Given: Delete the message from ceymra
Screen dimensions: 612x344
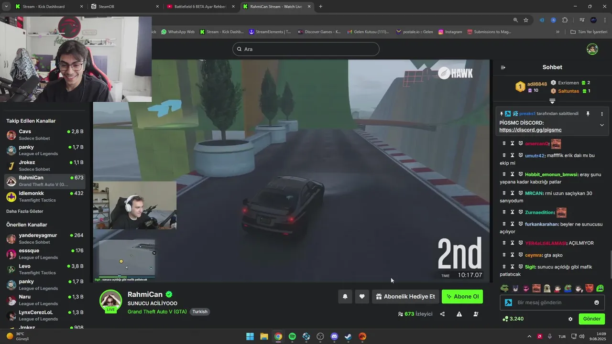Looking at the screenshot, I should click(504, 255).
